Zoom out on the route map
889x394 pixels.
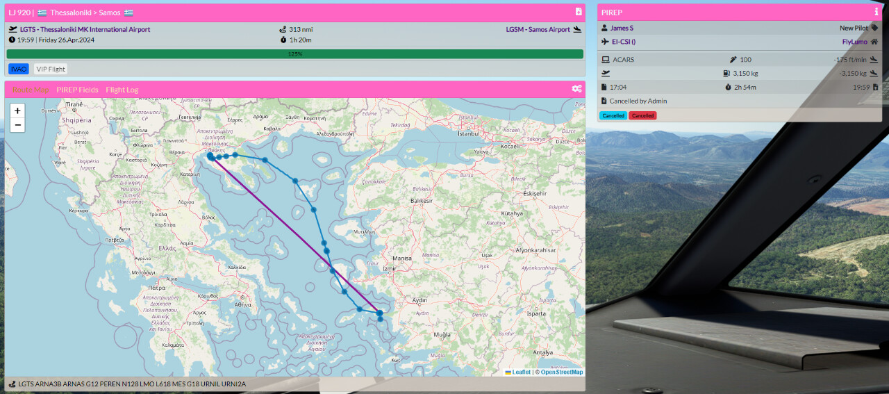pyautogui.click(x=17, y=125)
